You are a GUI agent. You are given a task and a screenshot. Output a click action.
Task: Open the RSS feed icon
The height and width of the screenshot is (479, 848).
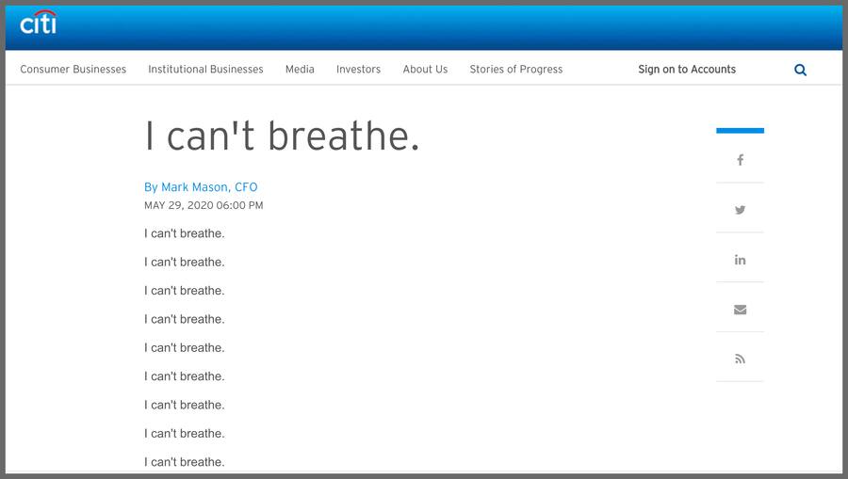coord(740,359)
